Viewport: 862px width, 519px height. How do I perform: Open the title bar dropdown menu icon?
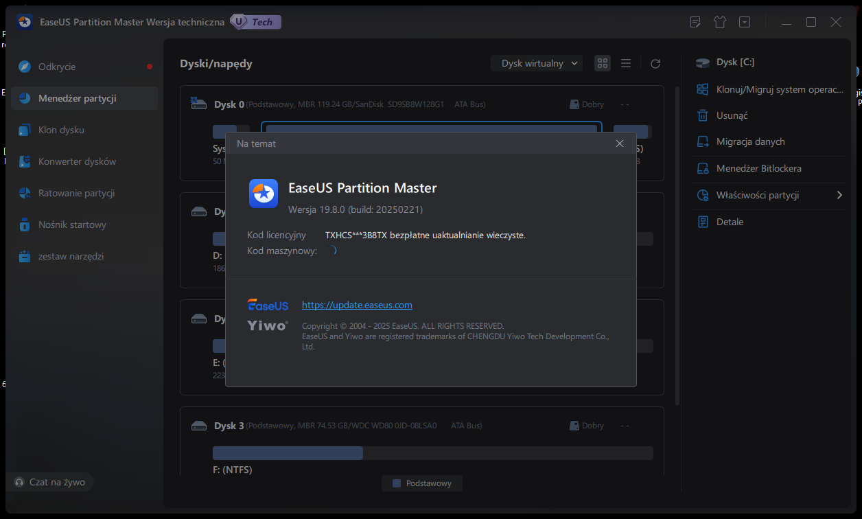point(745,22)
